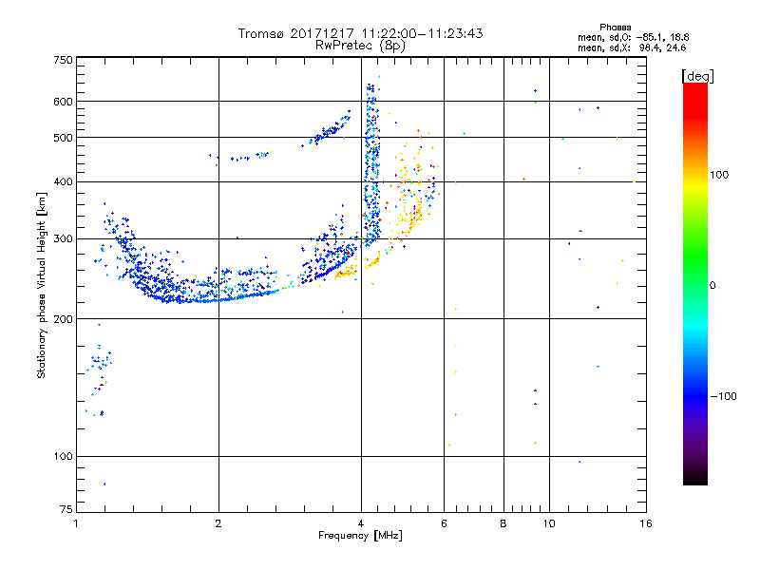This screenshot has height=570, width=760.
Task: Click the colorbar label '-100'
Action: click(x=723, y=396)
